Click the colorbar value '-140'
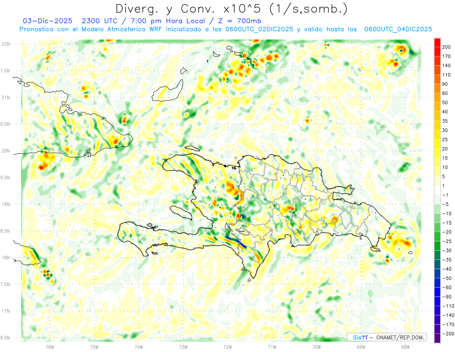Screen dimensions: 455x352 (x=449, y=316)
